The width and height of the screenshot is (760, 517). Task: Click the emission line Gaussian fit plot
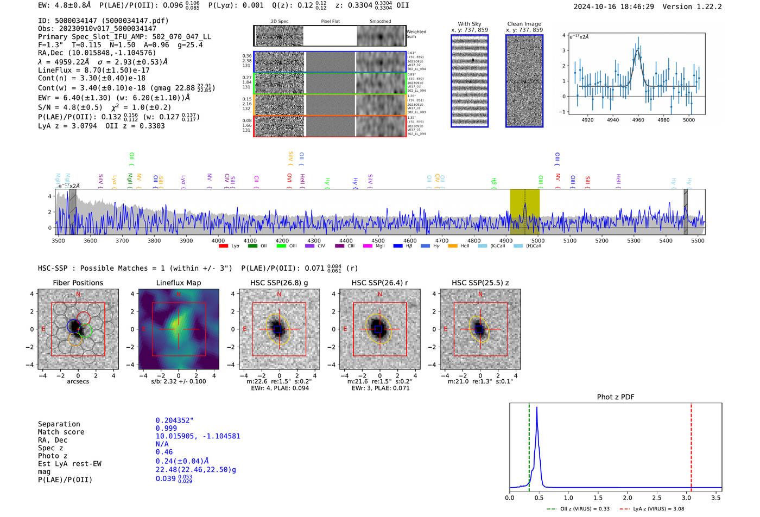point(636,74)
